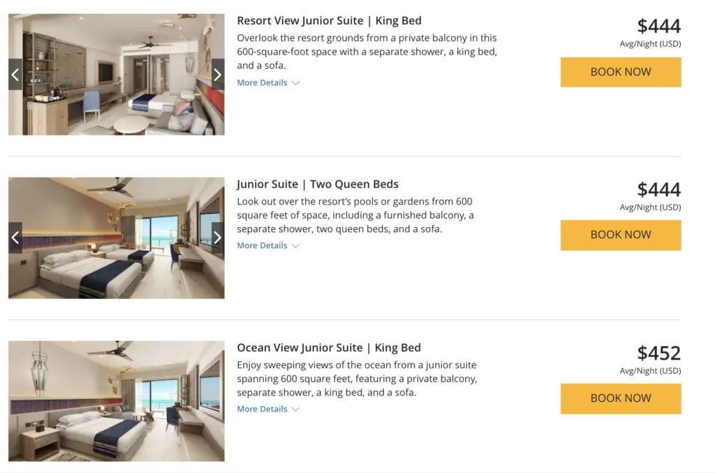Click the $444 price of Two Queen Beds suite
This screenshot has width=715, height=473.
point(658,190)
